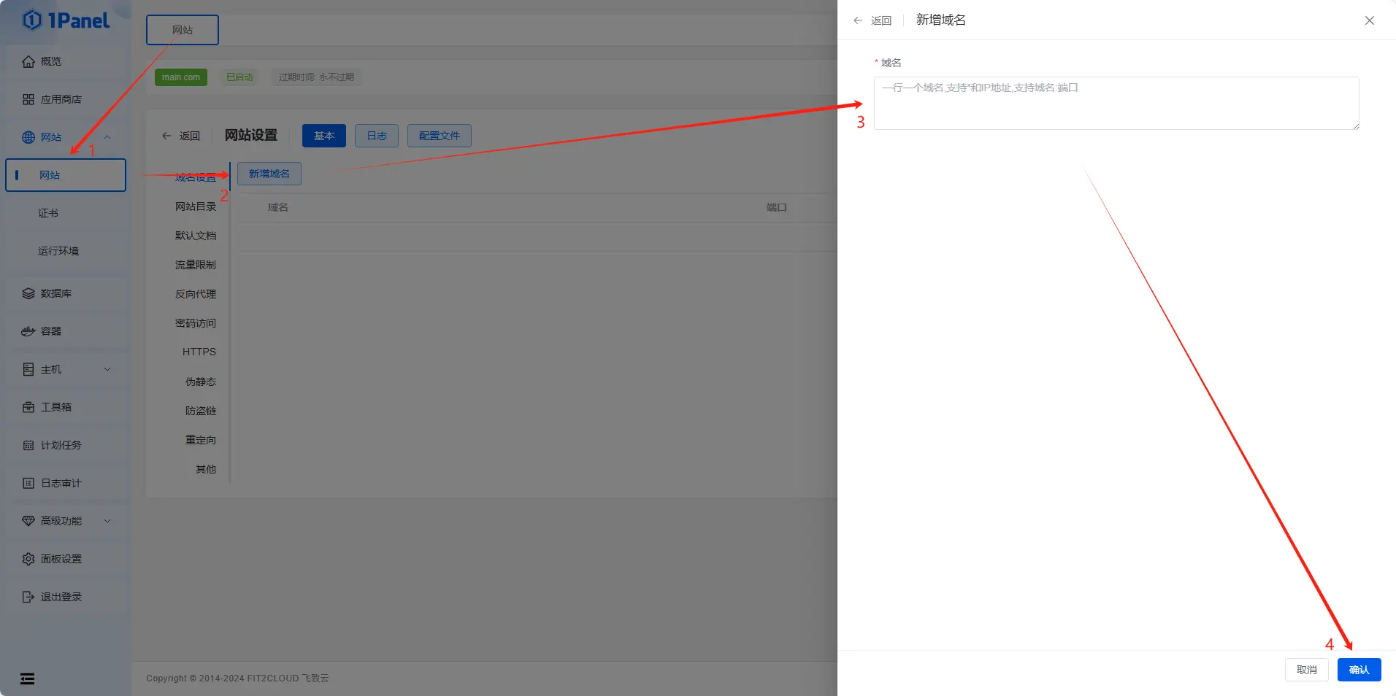
Task: Switch to 日志 tab
Action: [377, 136]
